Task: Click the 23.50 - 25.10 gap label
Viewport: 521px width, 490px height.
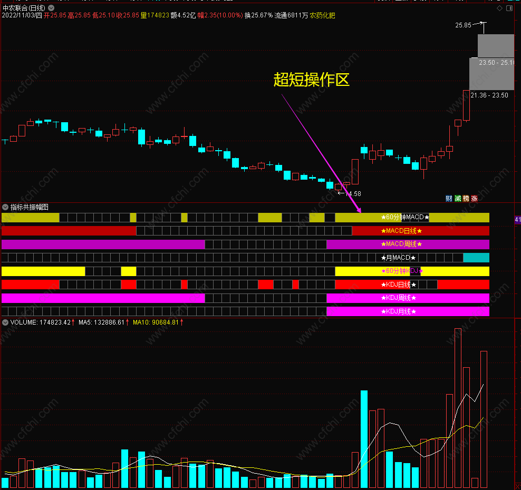Action: point(496,62)
